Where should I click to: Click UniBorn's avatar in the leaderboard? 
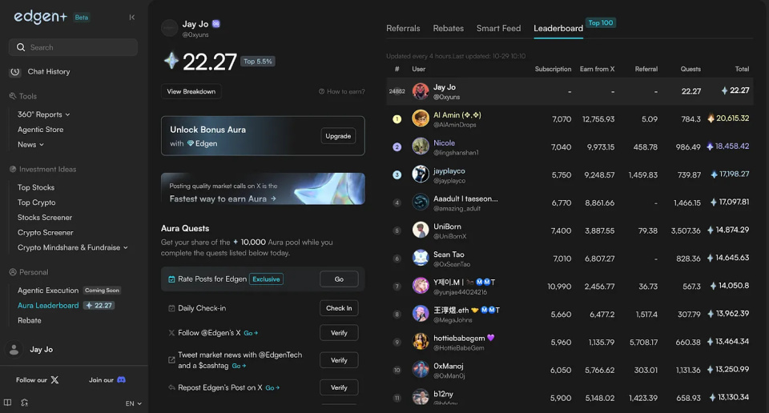[421, 230]
